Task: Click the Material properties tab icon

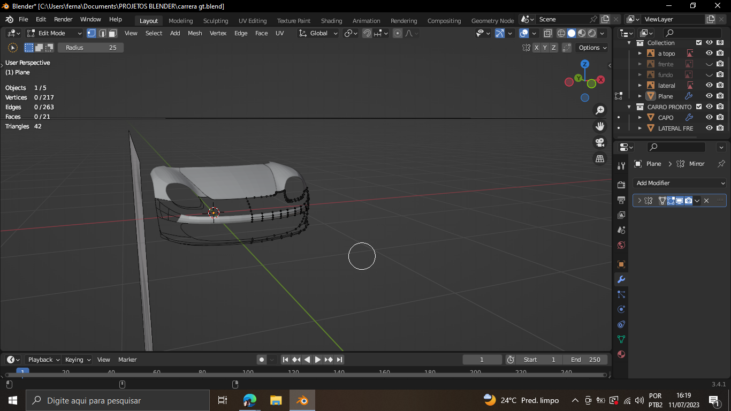Action: coord(621,354)
